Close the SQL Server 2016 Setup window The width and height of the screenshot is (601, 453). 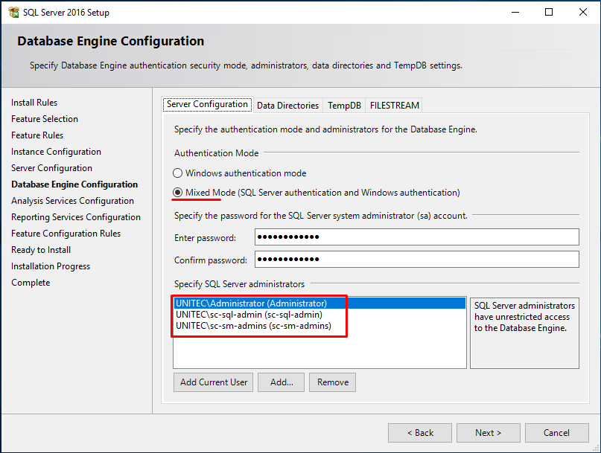click(x=583, y=12)
